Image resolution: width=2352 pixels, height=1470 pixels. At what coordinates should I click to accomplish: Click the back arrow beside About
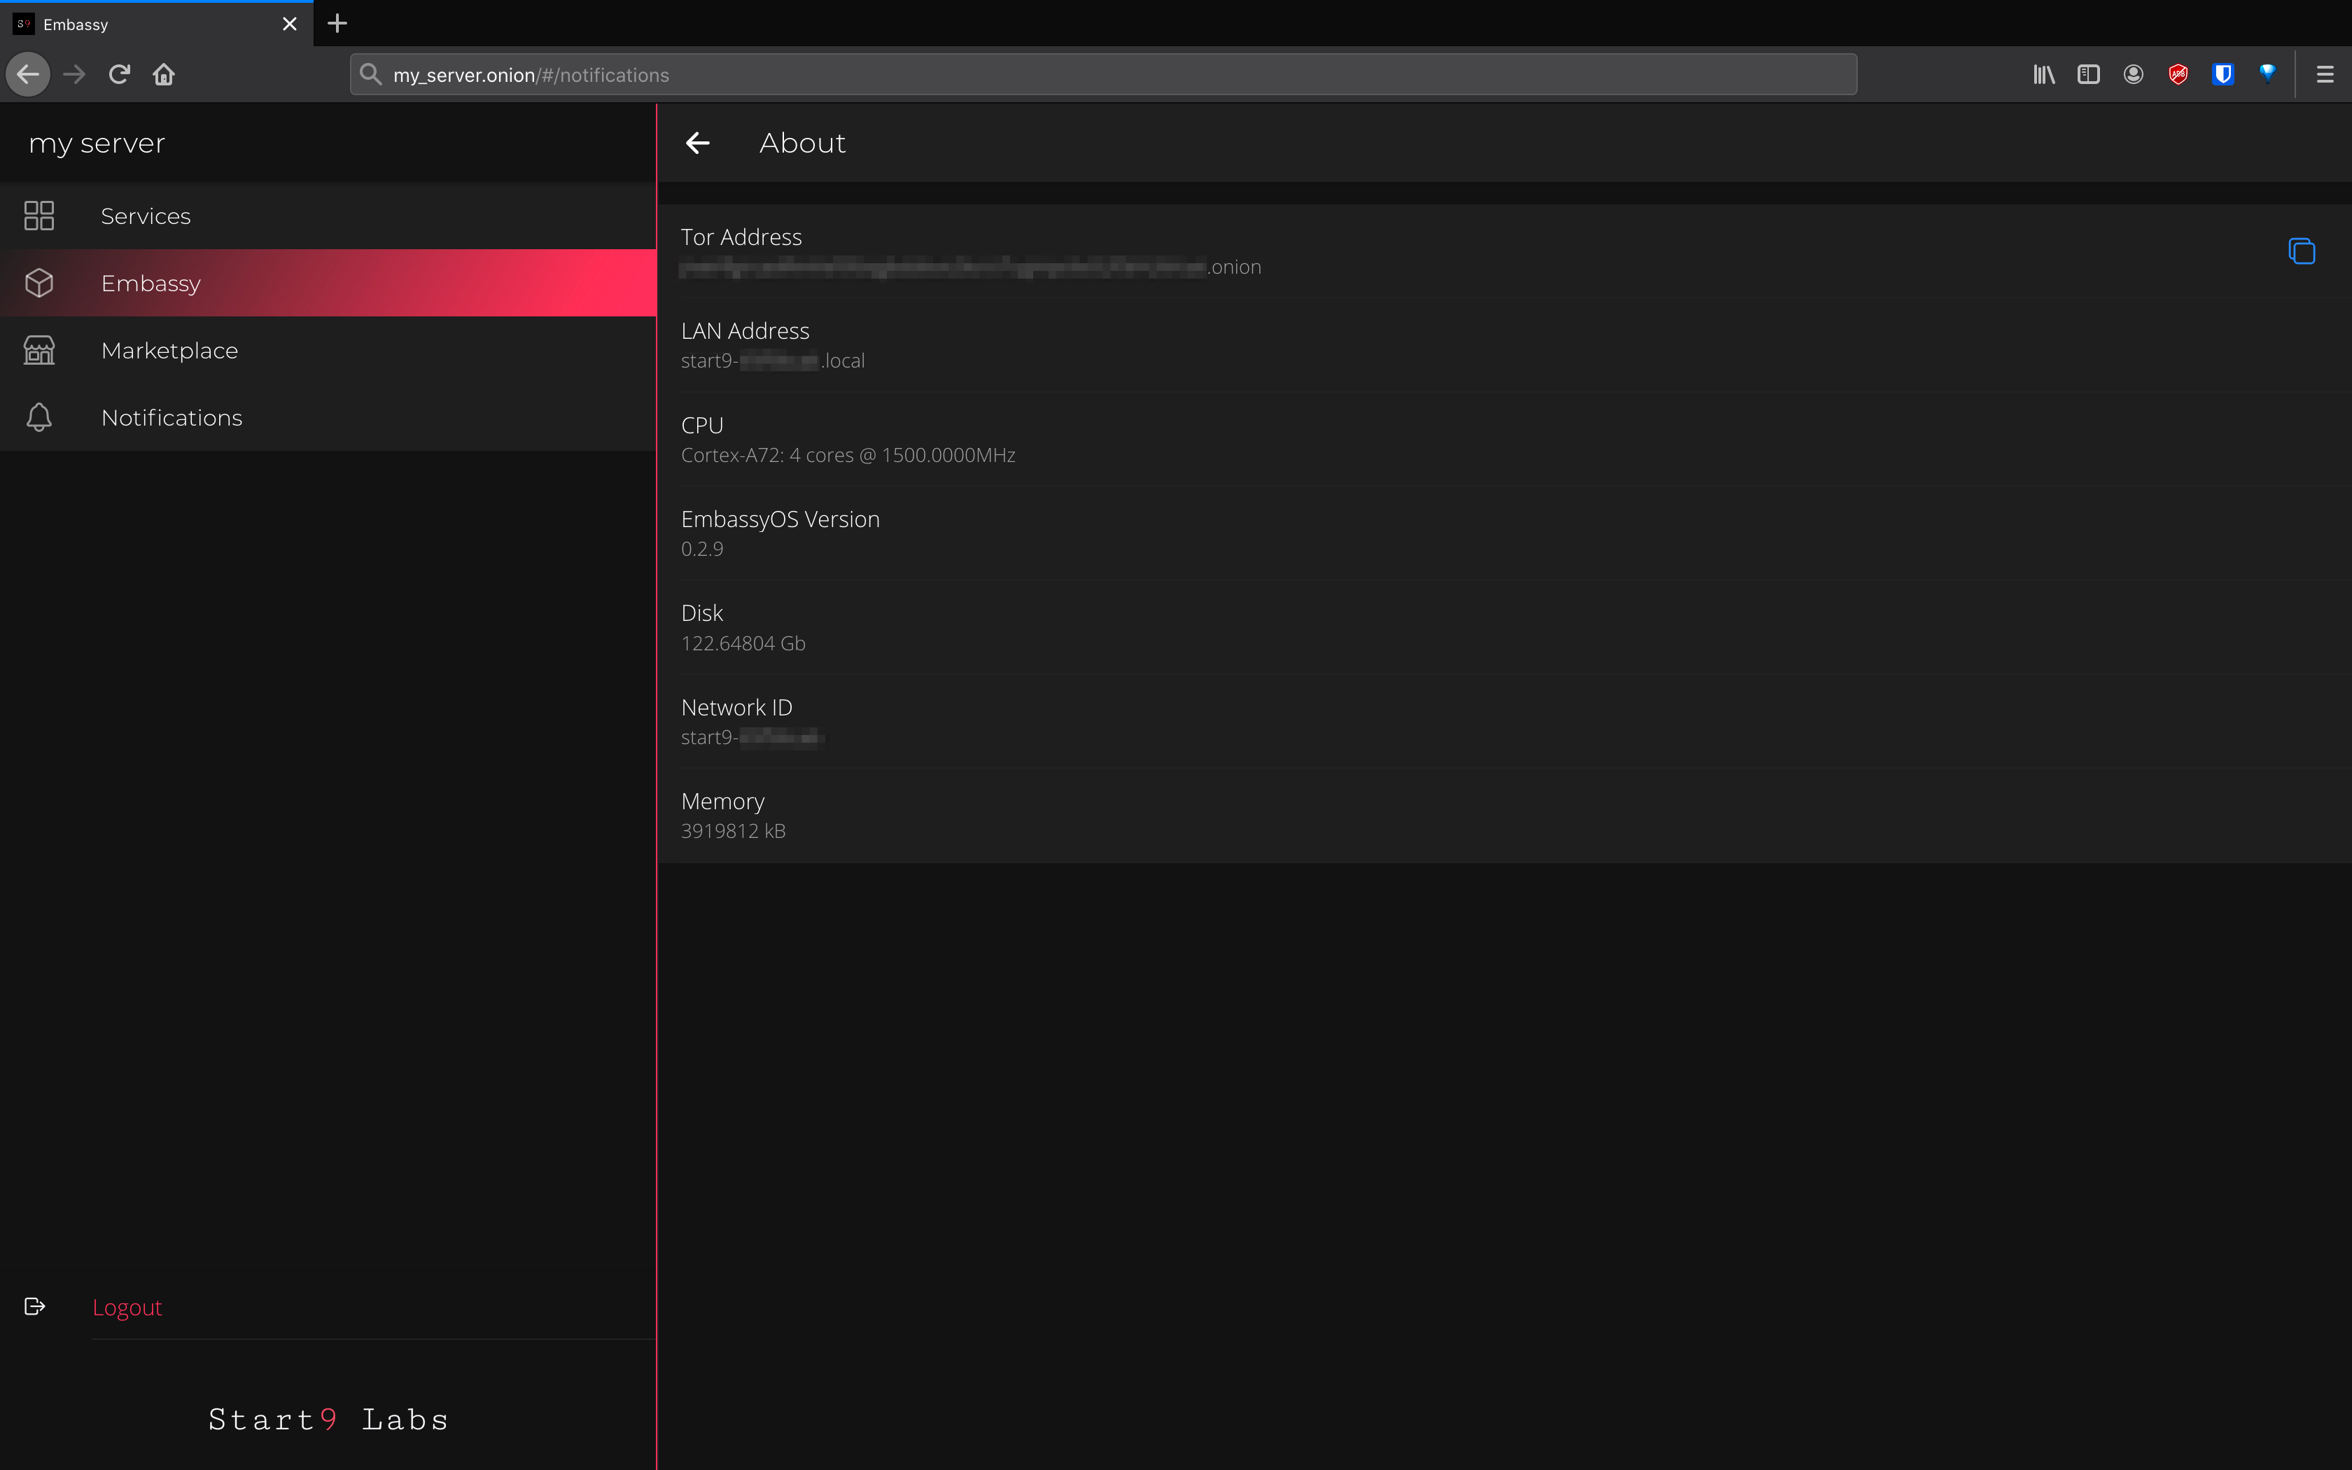[698, 143]
